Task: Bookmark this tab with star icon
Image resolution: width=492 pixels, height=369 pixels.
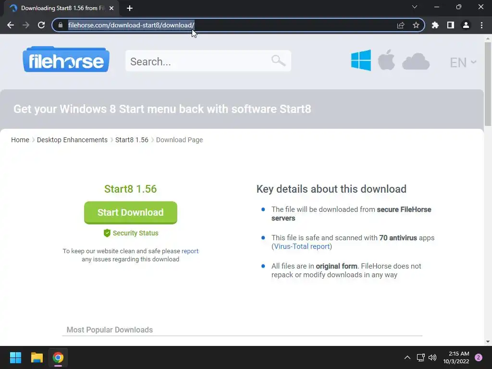Action: (x=416, y=25)
